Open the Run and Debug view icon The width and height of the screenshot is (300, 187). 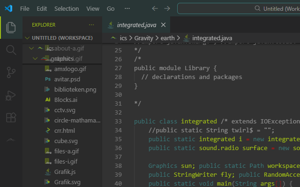pos(10,95)
